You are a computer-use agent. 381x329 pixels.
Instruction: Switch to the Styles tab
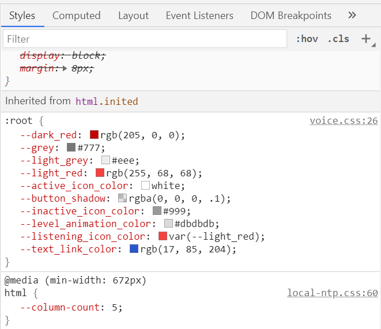click(x=22, y=16)
